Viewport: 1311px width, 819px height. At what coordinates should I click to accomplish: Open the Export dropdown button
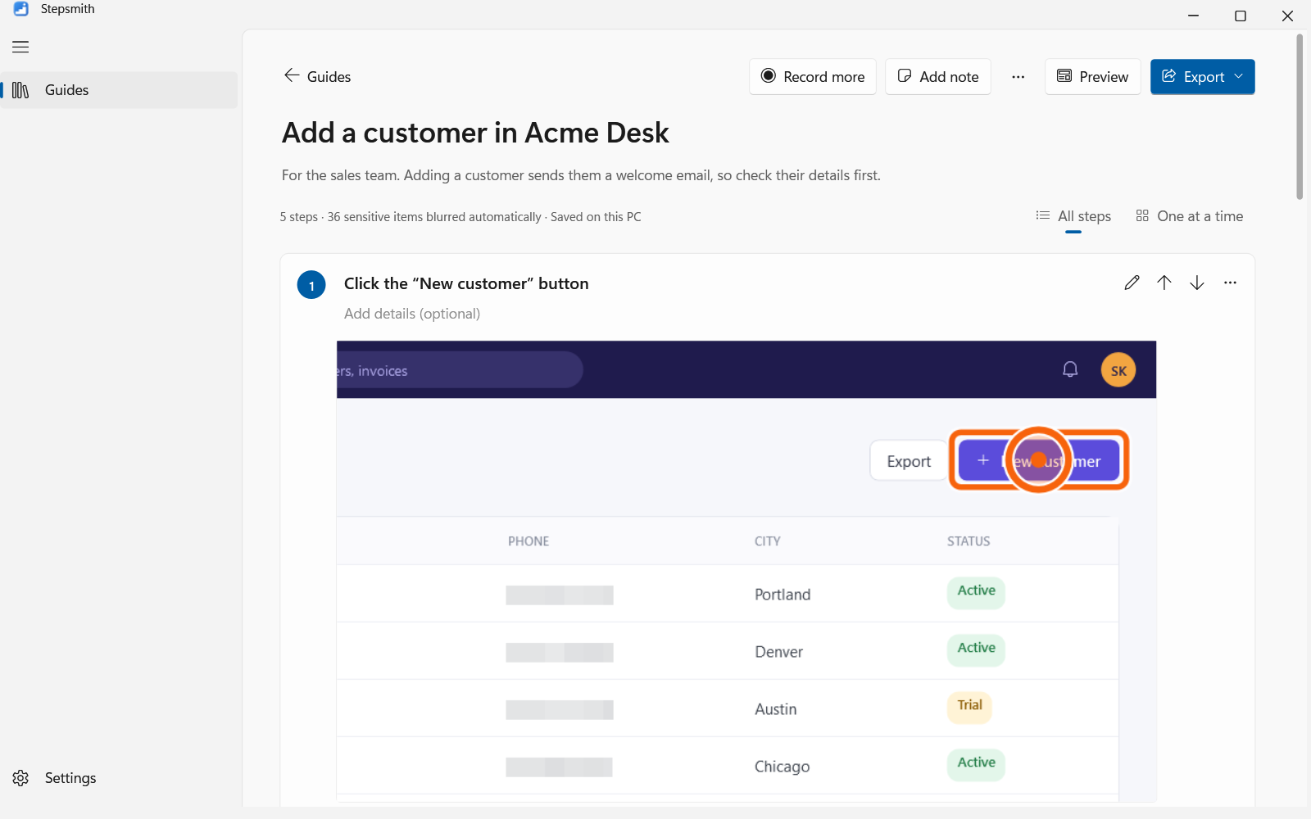pos(1202,76)
